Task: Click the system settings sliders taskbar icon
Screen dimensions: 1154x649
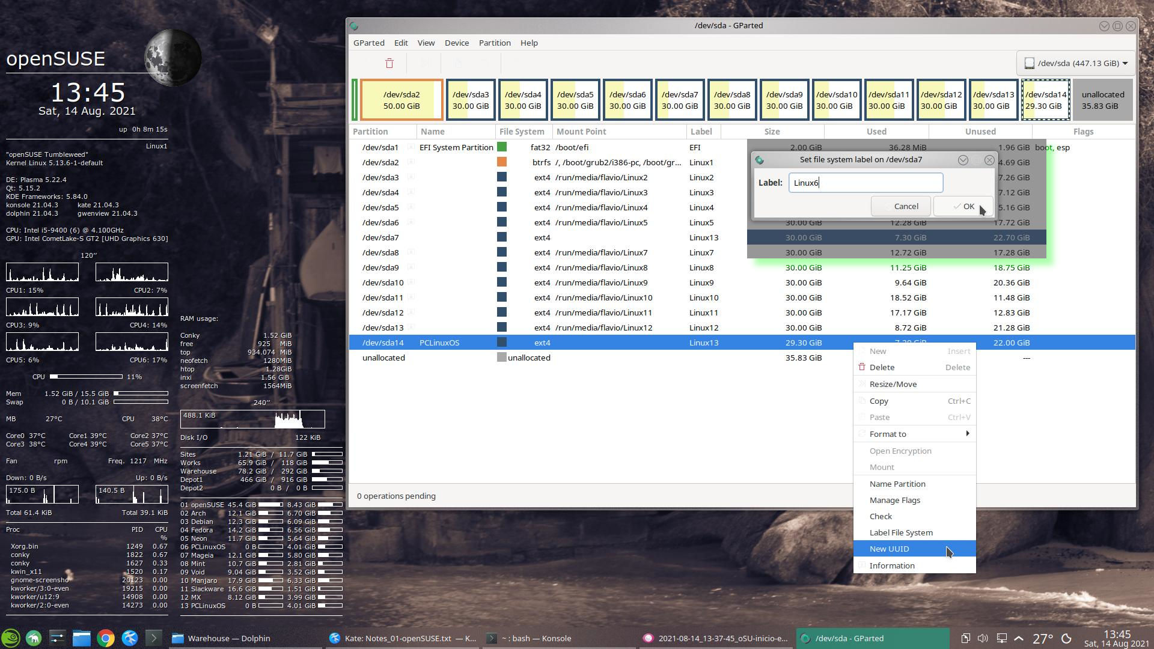Action: [x=58, y=638]
